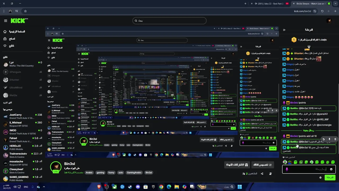Open iiHunter channel in sidebar list
Image resolution: width=339 pixels, height=191 pixels.
[x=23, y=80]
